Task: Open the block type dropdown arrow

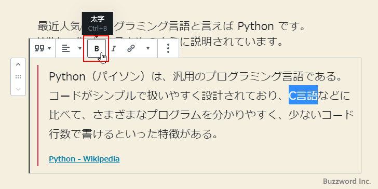Action: point(49,48)
